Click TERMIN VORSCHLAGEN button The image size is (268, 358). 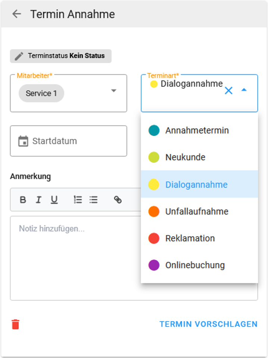click(x=209, y=324)
